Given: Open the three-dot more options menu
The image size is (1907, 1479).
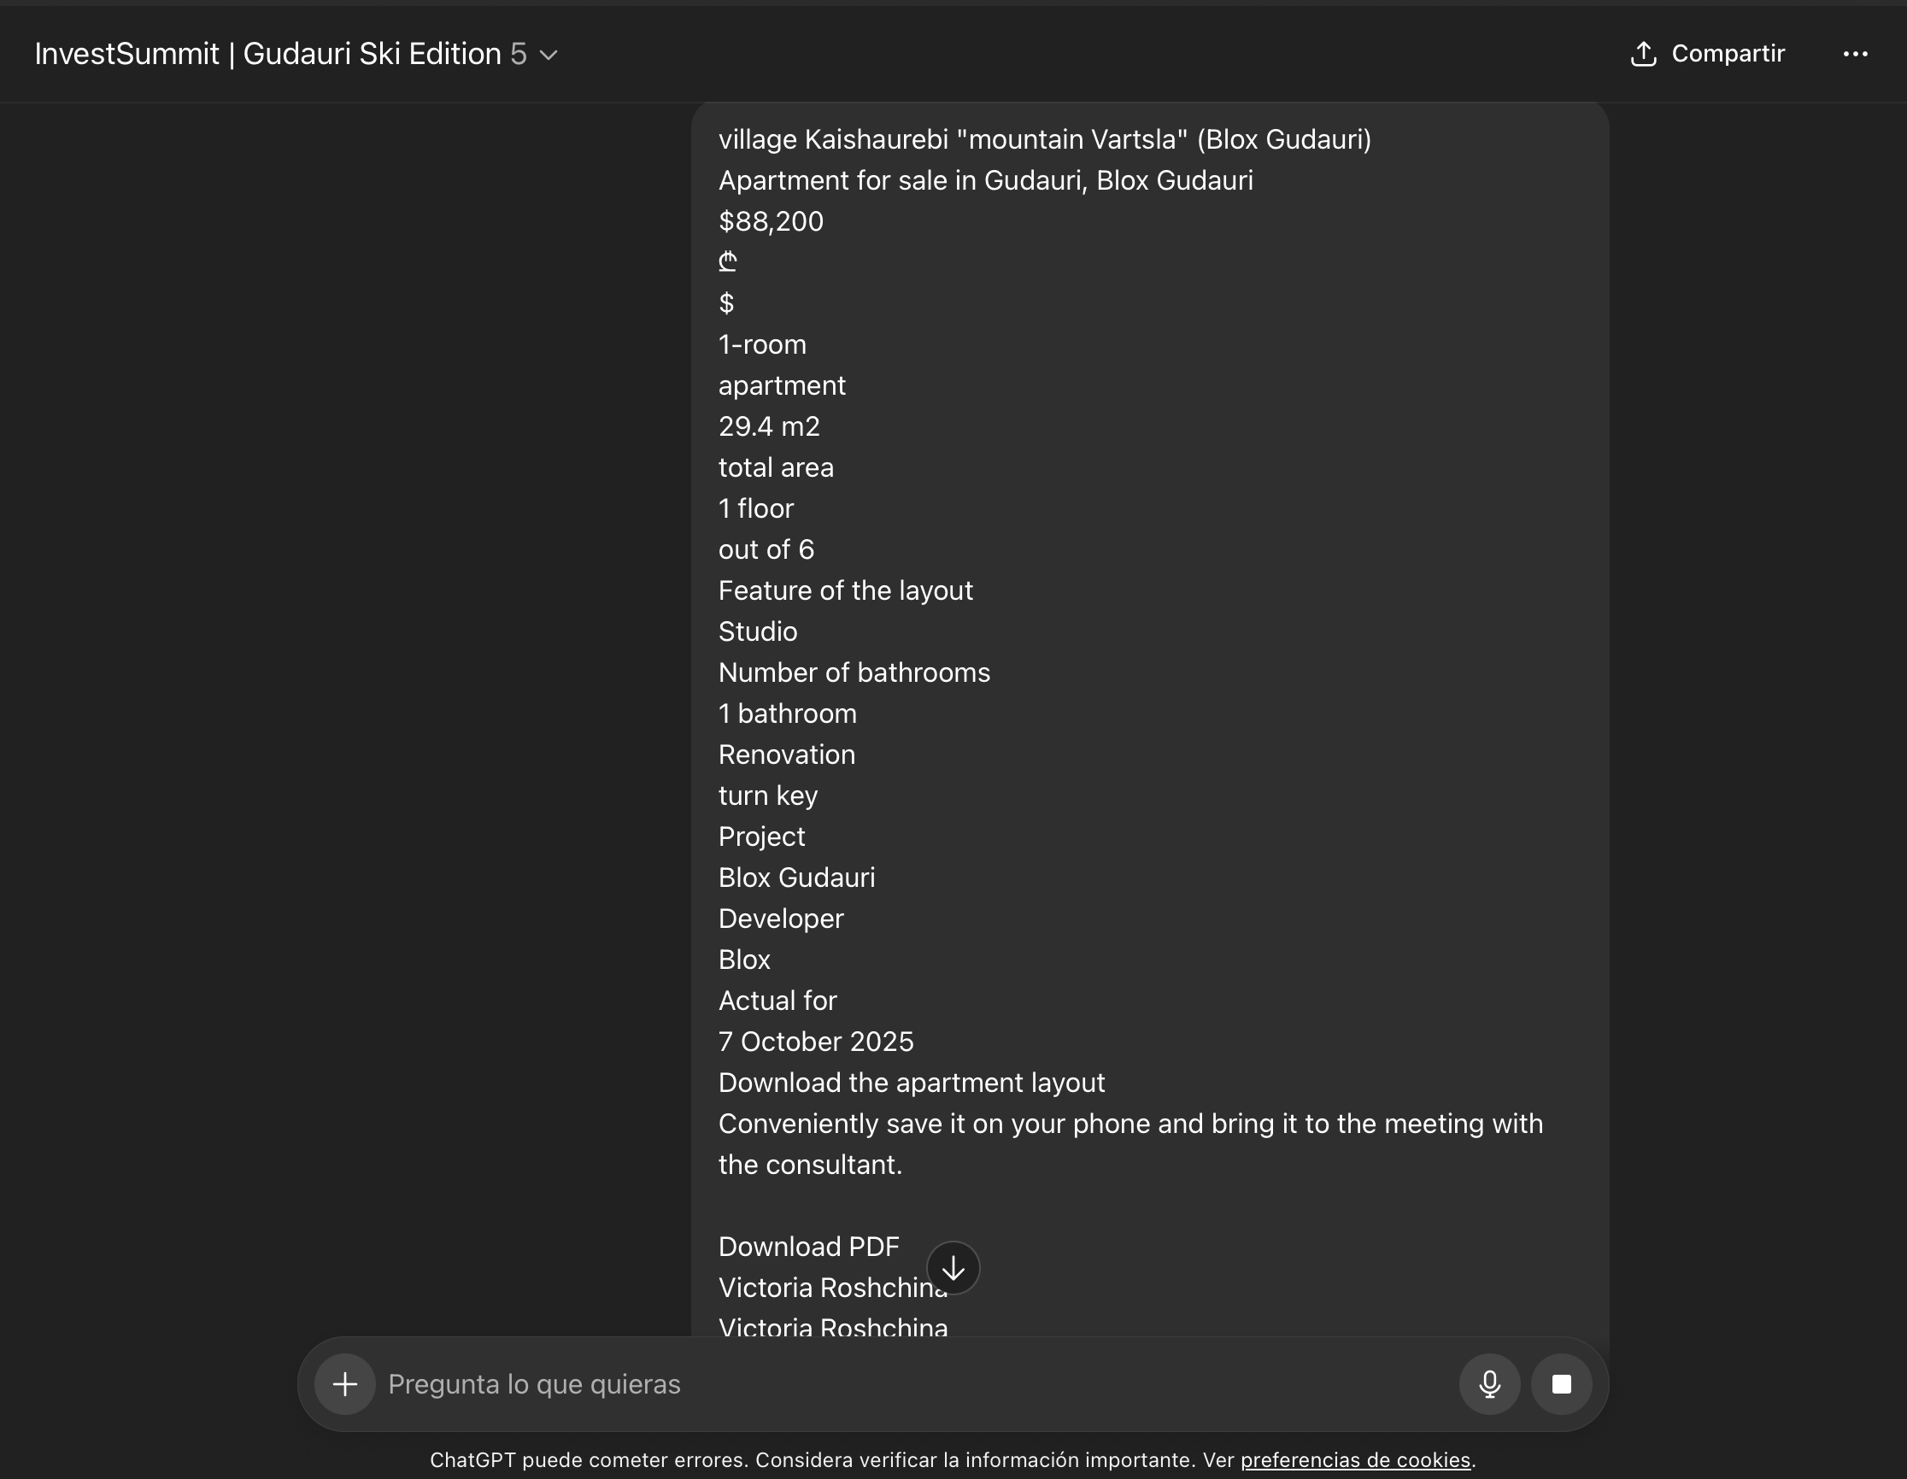Looking at the screenshot, I should [x=1855, y=54].
